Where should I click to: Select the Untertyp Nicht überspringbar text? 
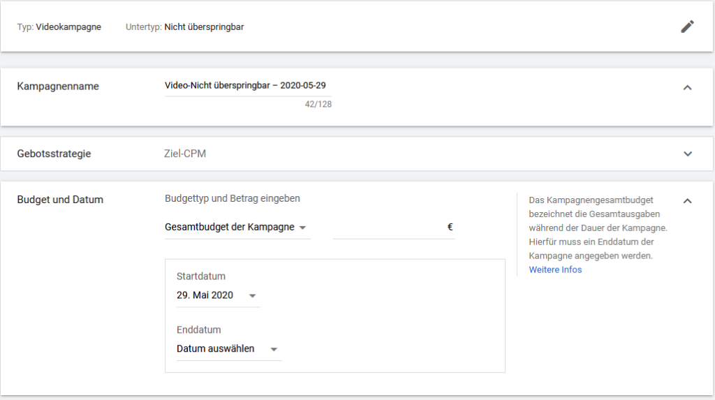pos(184,27)
